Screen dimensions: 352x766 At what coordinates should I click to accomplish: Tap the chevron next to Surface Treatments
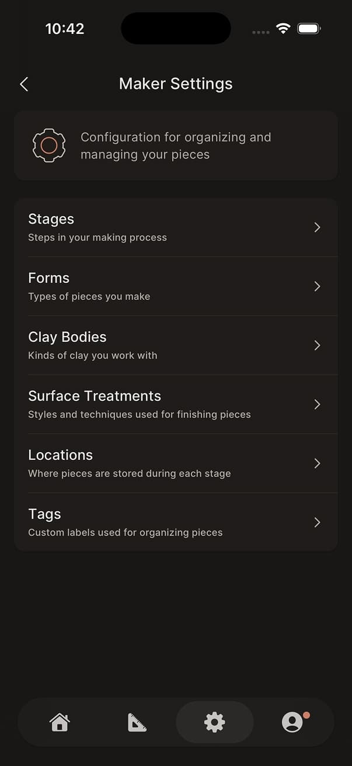click(317, 404)
